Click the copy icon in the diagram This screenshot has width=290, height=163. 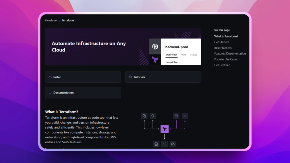point(144,116)
